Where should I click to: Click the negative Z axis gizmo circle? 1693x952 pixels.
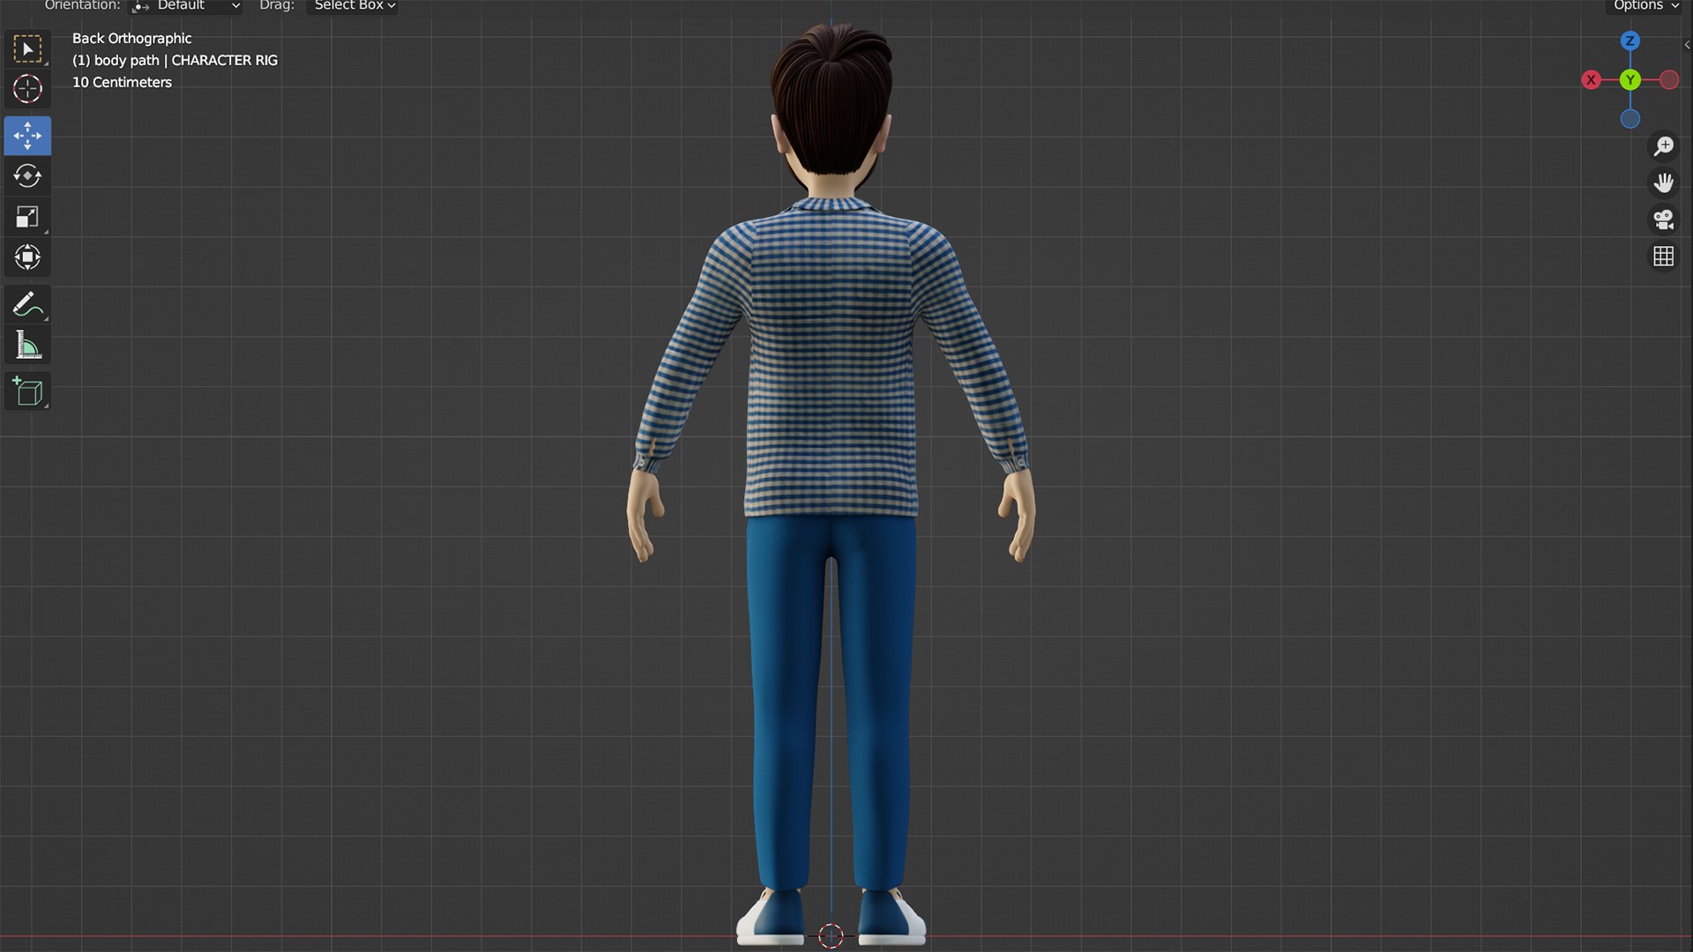tap(1630, 119)
